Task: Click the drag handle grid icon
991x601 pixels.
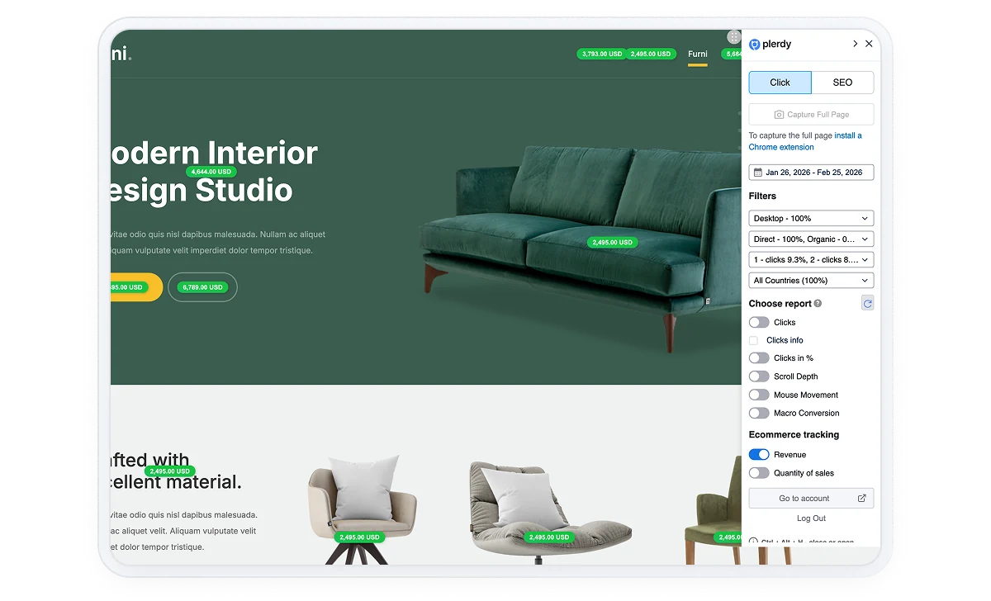Action: [x=734, y=37]
